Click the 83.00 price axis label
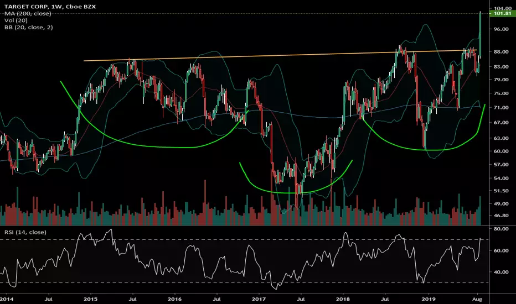This screenshot has height=304, width=516. 501,66
